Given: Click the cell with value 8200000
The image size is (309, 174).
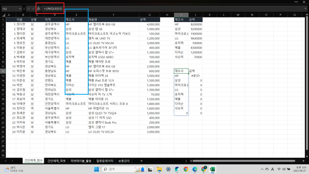Looking at the screenshot, I should (195, 25).
